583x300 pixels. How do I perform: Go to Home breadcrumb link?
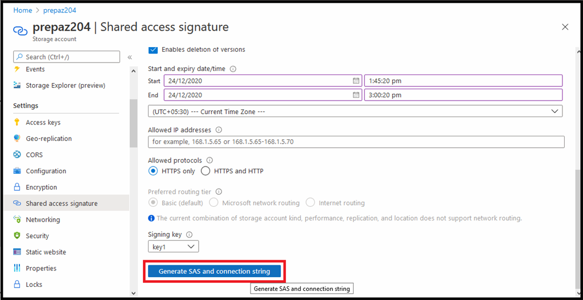point(23,10)
